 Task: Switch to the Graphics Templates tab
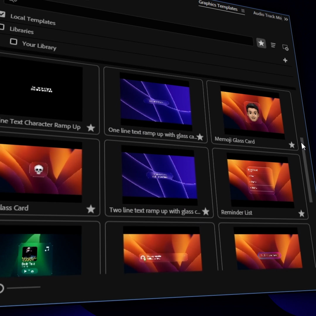[x=218, y=6]
